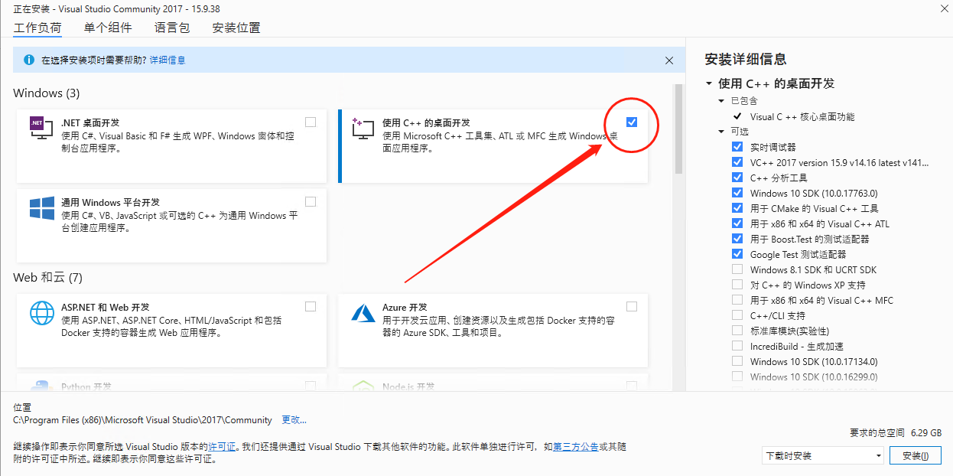Uncheck C++ 分析工具 component
Viewport: 953px width, 476px height.
[737, 178]
